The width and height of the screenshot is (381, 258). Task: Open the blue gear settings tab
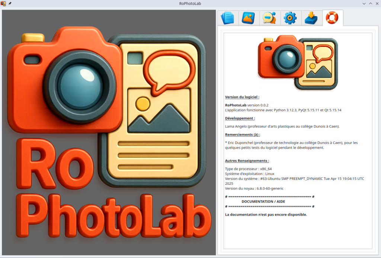coord(290,18)
